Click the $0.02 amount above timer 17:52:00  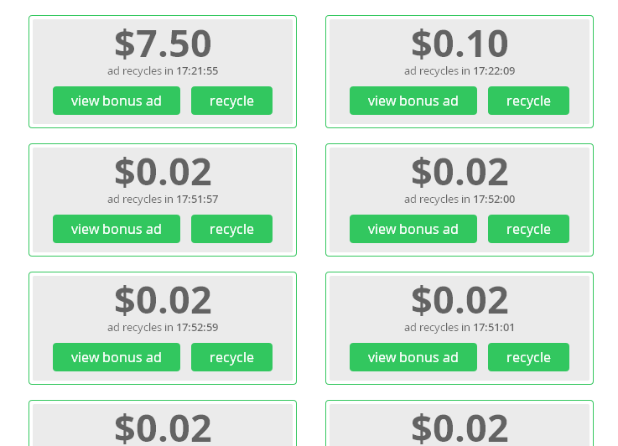pyautogui.click(x=460, y=172)
